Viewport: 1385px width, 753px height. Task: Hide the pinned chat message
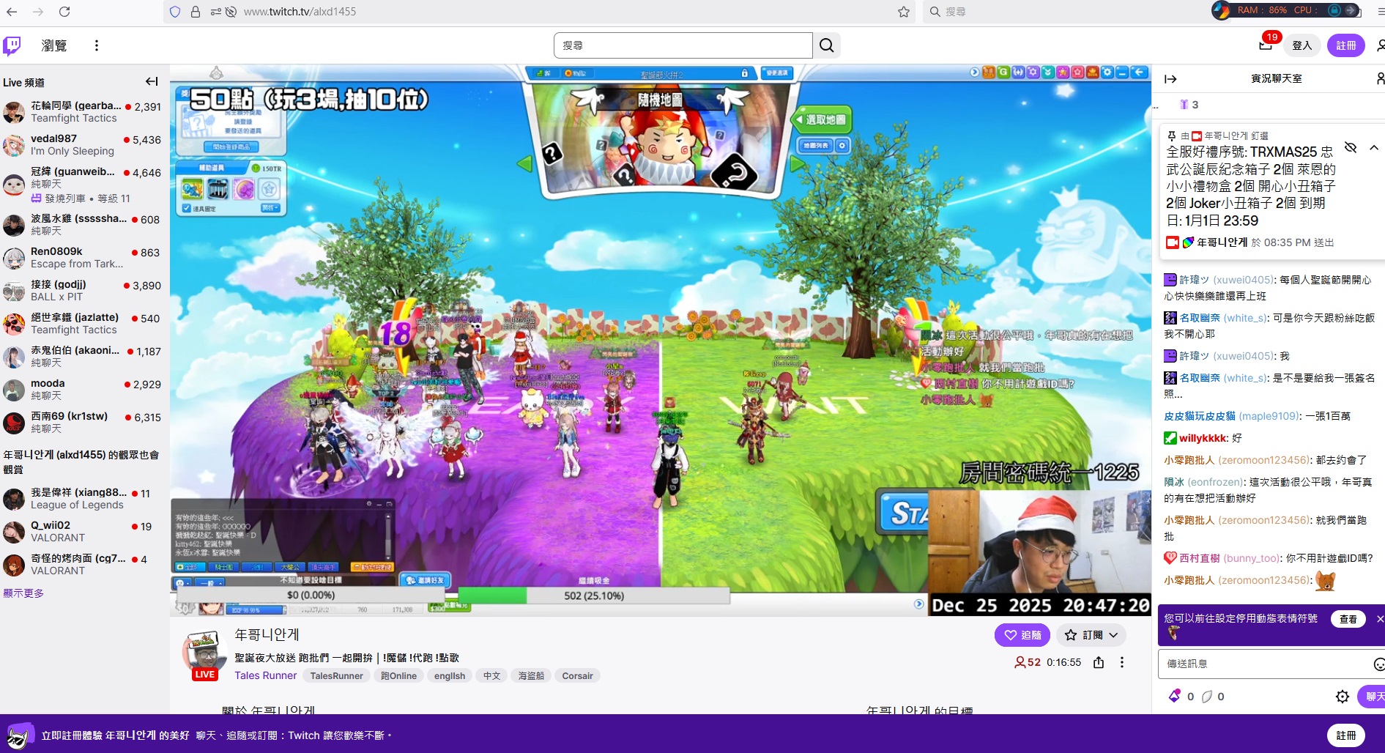1351,148
